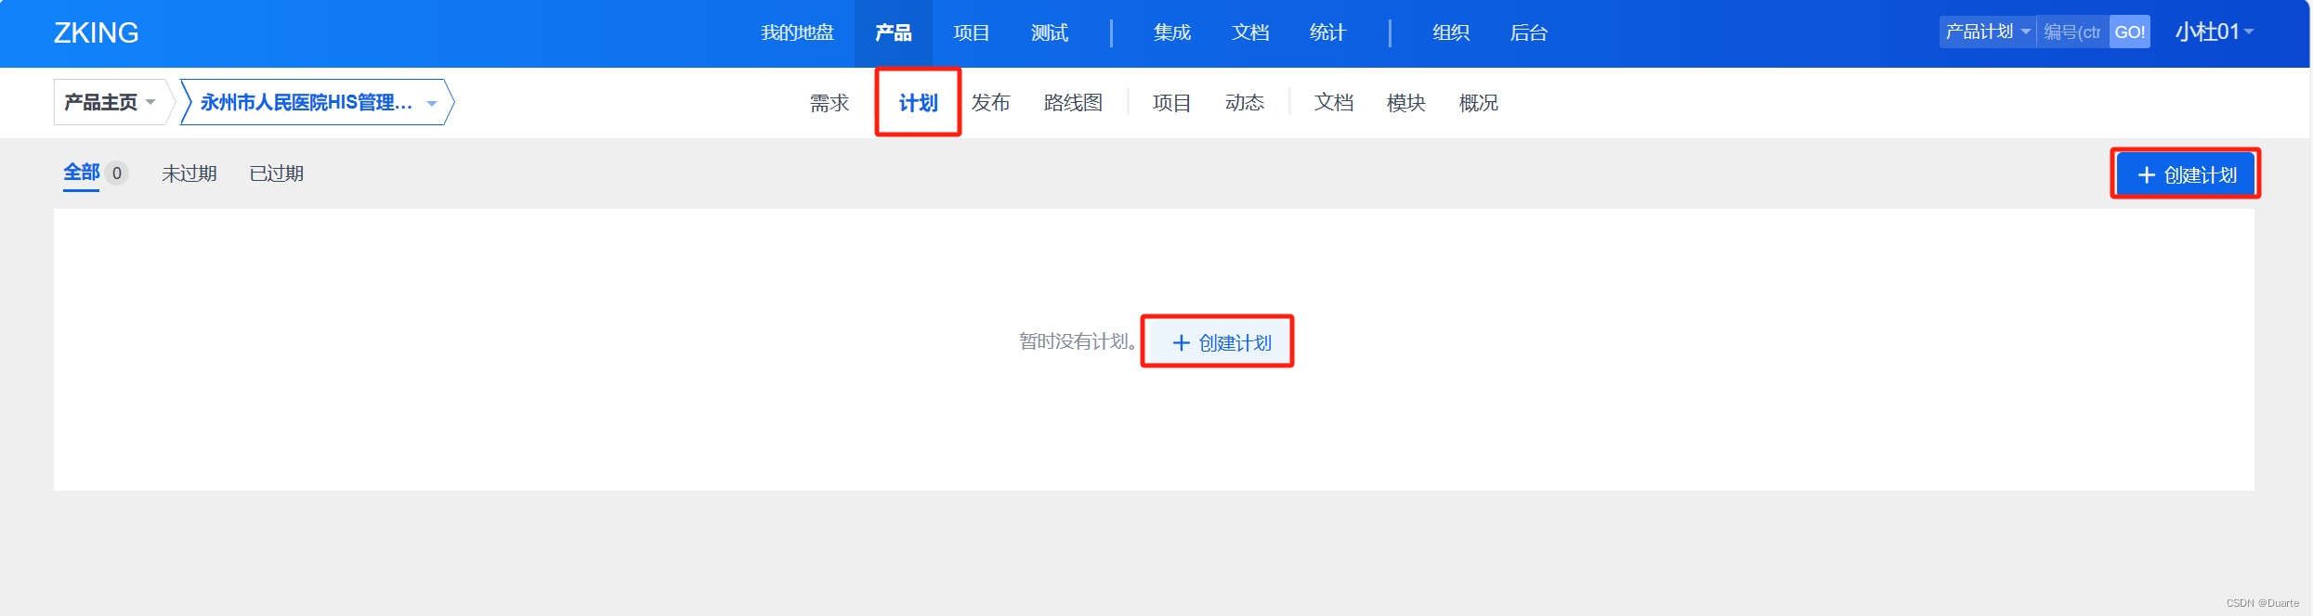Open 统计 in top navigation
The height and width of the screenshot is (616, 2313).
[1327, 32]
